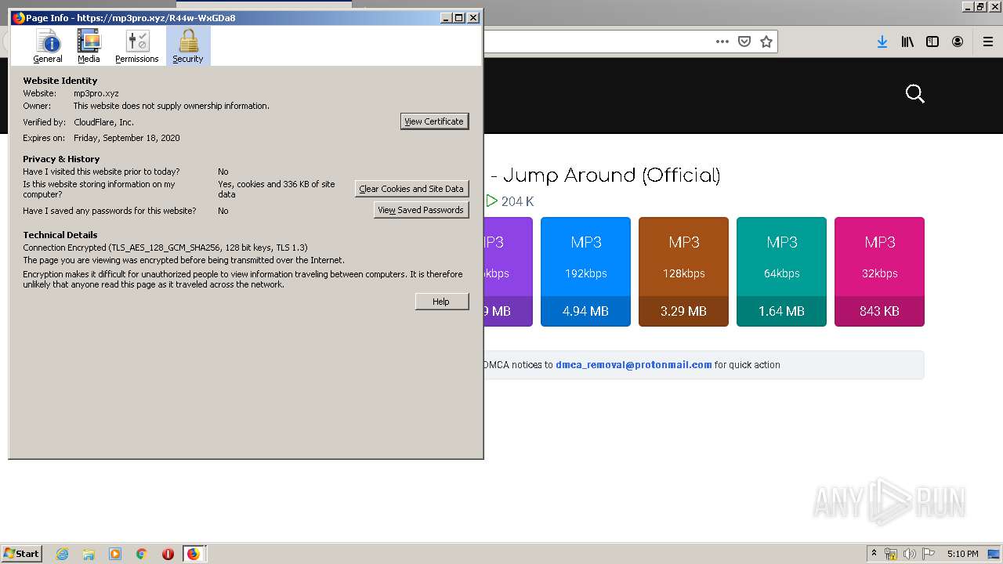Open the Windows Start menu
1003x564 pixels.
click(x=21, y=553)
